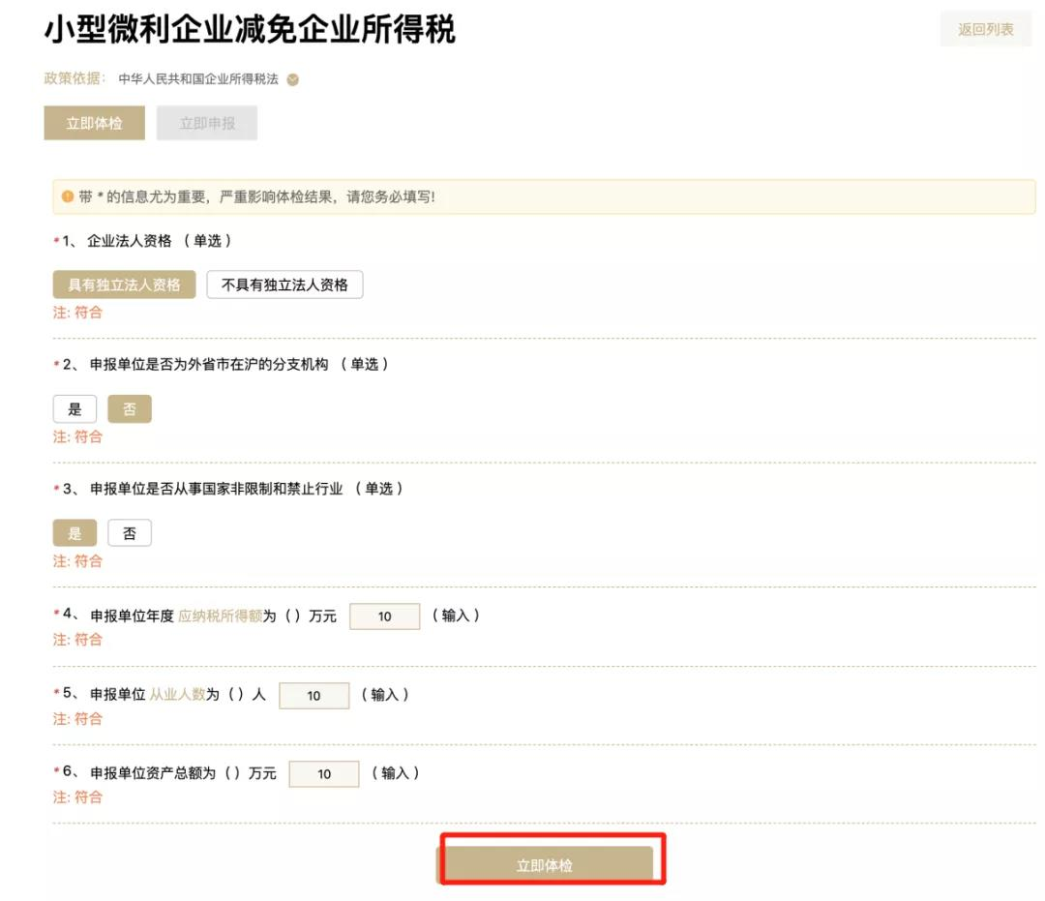Image resolution: width=1045 pixels, height=901 pixels.
Task: Click the orange warning icon in the notice bar
Action: (x=68, y=196)
